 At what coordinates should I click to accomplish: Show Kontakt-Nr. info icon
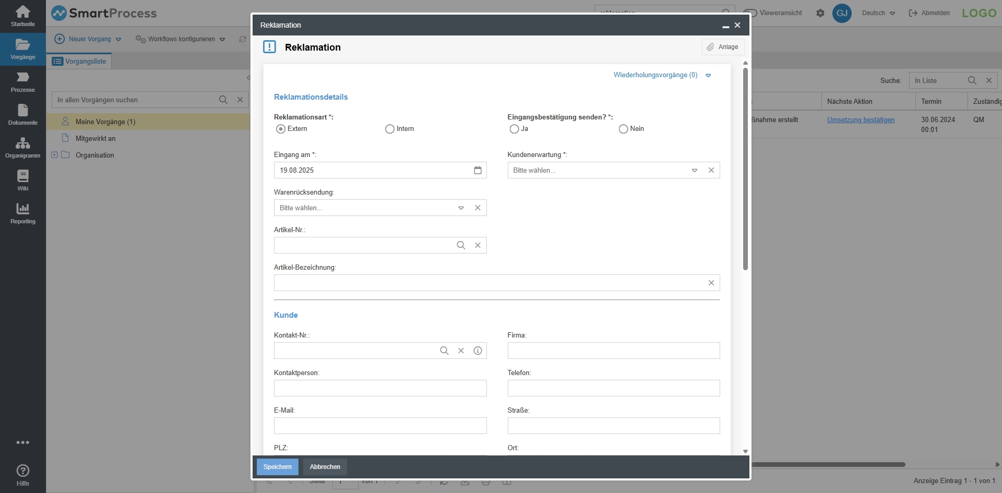click(x=478, y=351)
